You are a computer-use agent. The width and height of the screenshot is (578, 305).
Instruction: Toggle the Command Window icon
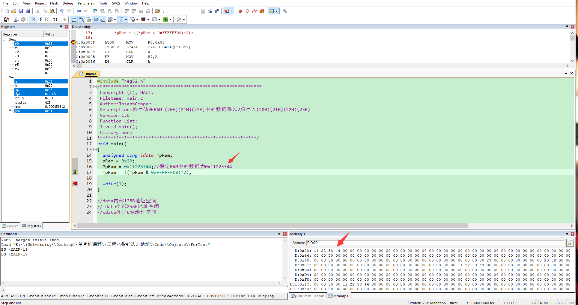(74, 20)
